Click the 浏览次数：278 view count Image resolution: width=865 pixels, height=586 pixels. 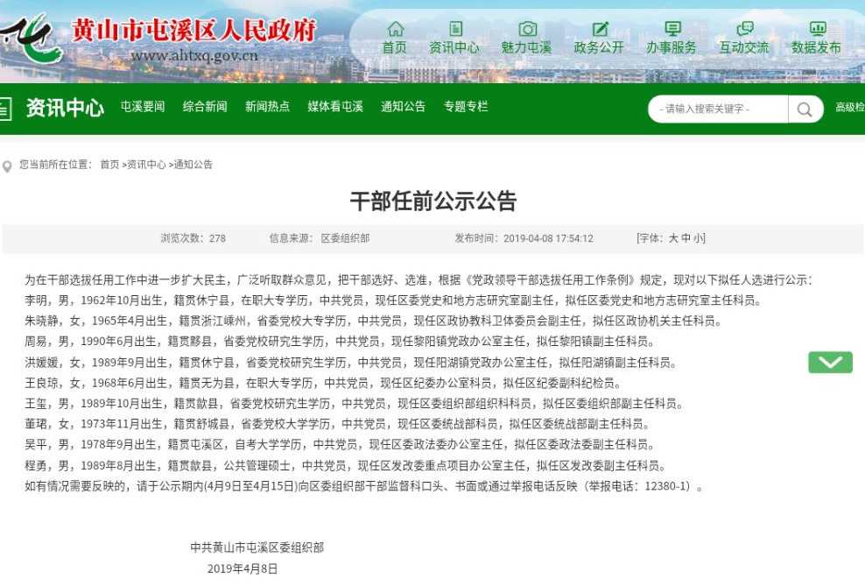(193, 238)
